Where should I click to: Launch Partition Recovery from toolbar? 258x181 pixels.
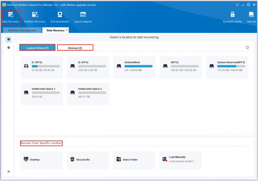tap(35, 18)
